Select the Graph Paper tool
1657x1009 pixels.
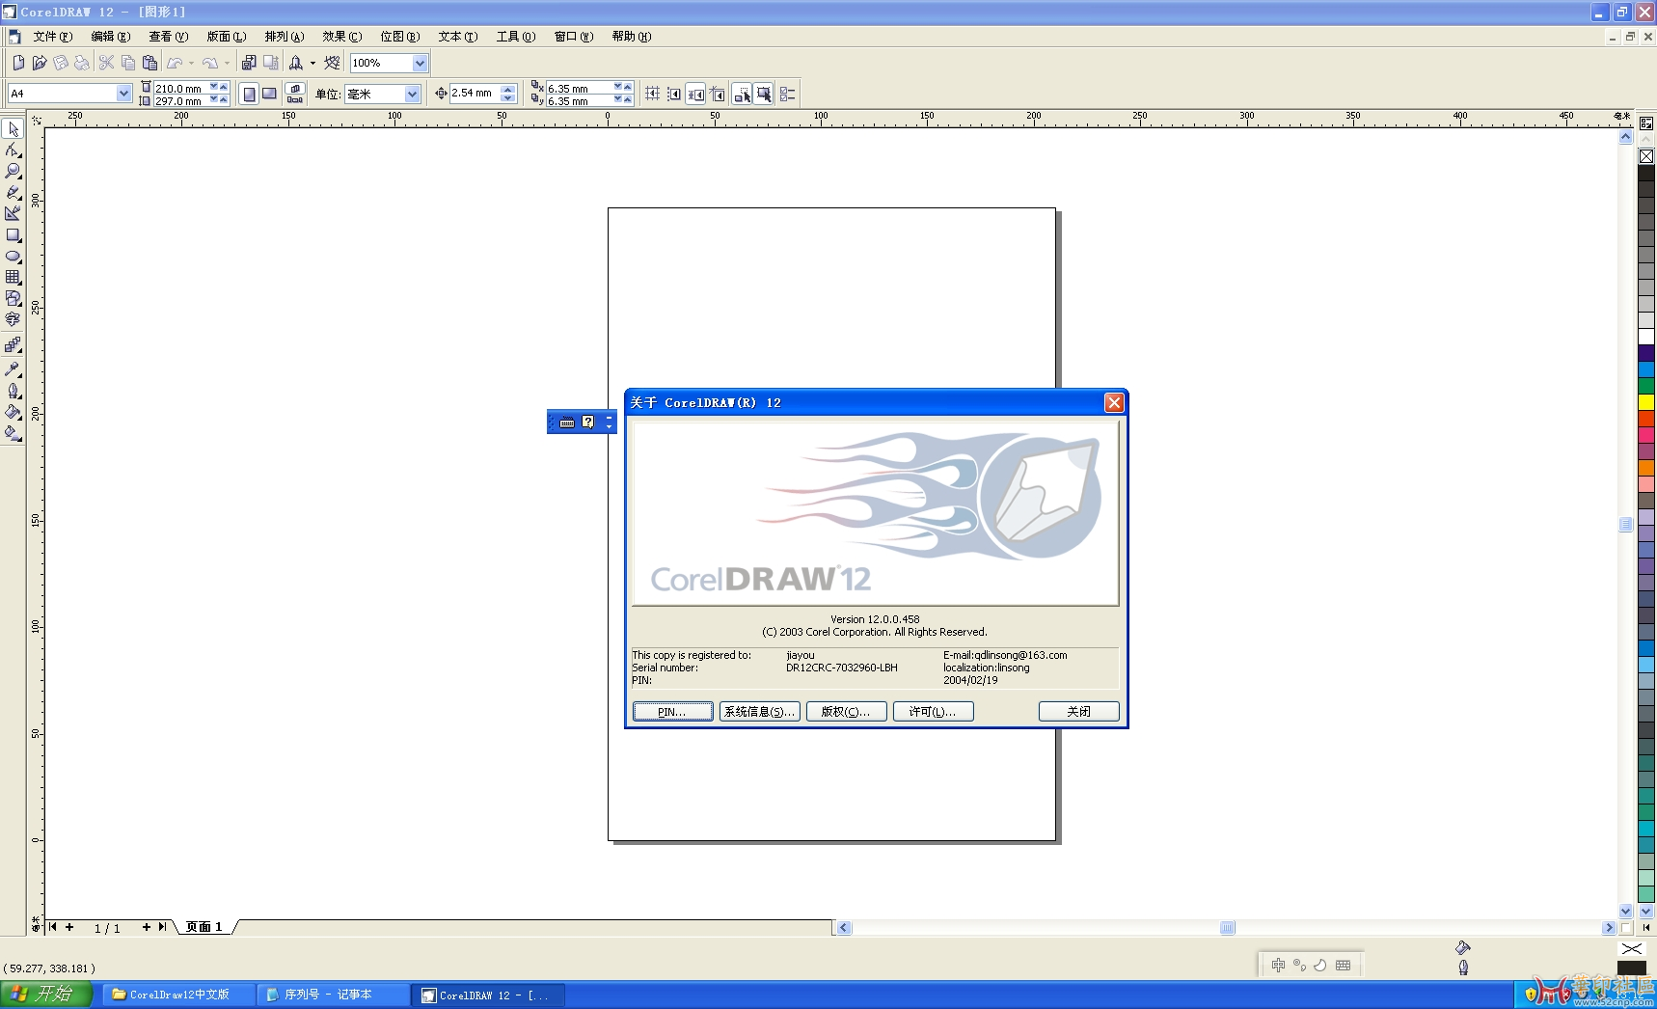tap(13, 278)
